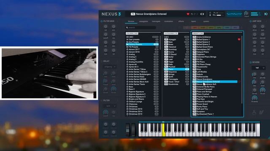This screenshot has width=270, height=151.
Task: Click the webcam keyboard video overlay
Action: coord(49,73)
